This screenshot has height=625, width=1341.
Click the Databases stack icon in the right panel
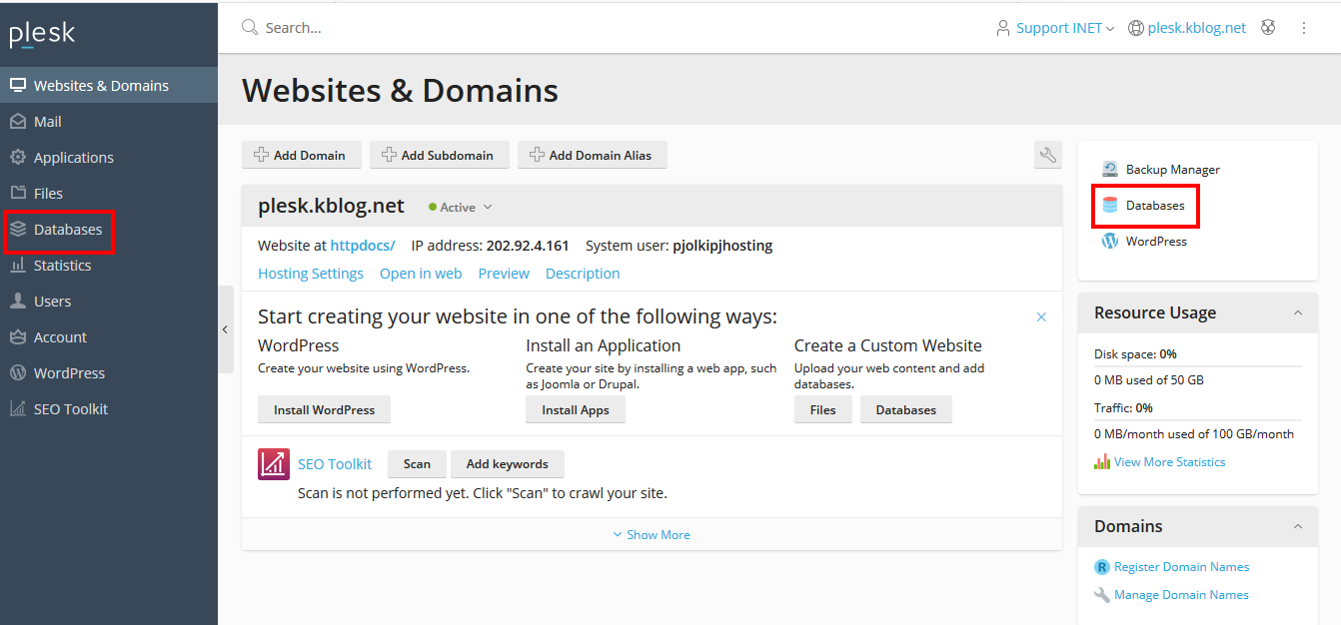click(x=1110, y=206)
